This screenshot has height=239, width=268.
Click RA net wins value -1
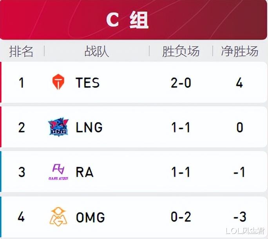pos(239,172)
